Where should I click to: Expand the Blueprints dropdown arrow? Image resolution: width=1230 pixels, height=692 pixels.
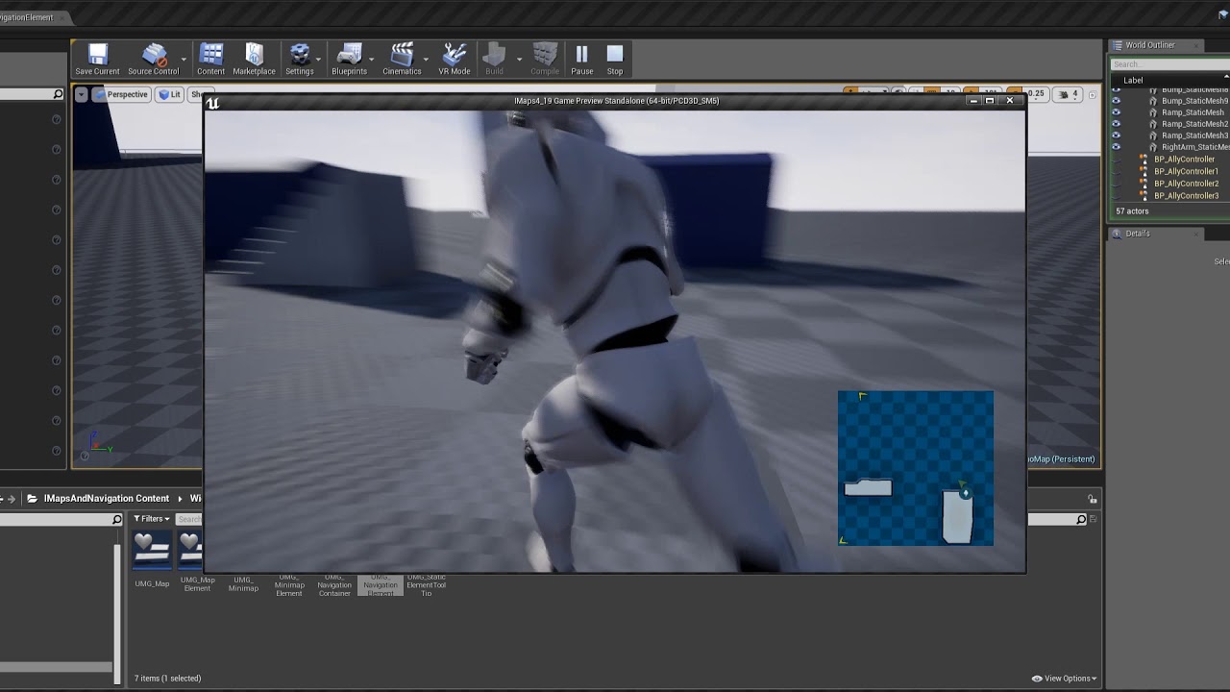pyautogui.click(x=372, y=59)
